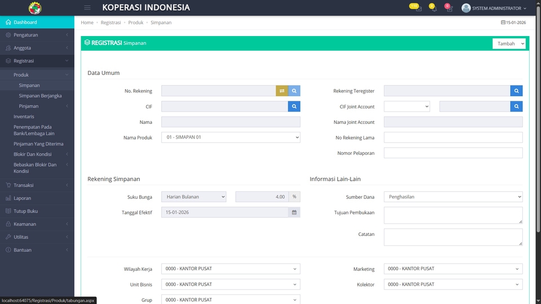
Task: Click the Koperasi logo in the top-left
Action: [35, 8]
